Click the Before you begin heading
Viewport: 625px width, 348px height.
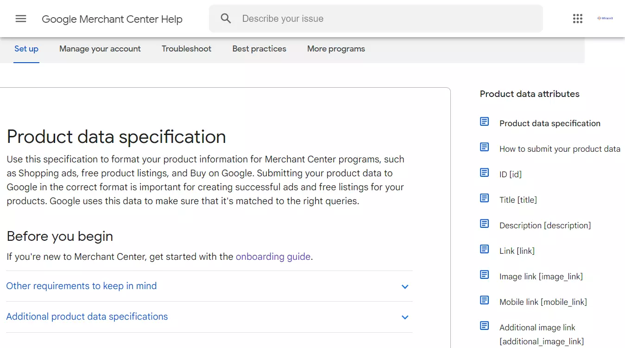click(x=60, y=236)
